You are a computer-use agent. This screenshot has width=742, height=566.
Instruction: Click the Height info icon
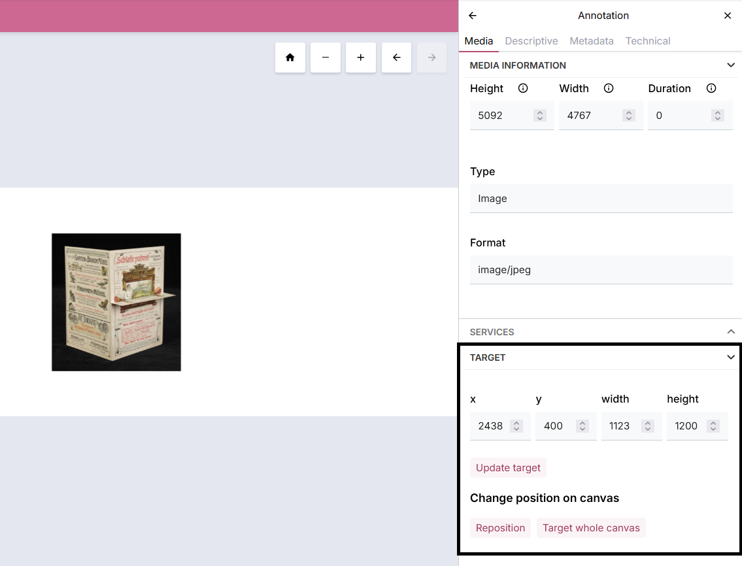pos(523,88)
